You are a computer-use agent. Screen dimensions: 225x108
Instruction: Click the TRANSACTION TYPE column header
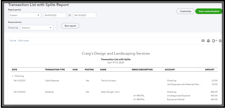pyautogui.click(x=55, y=70)
